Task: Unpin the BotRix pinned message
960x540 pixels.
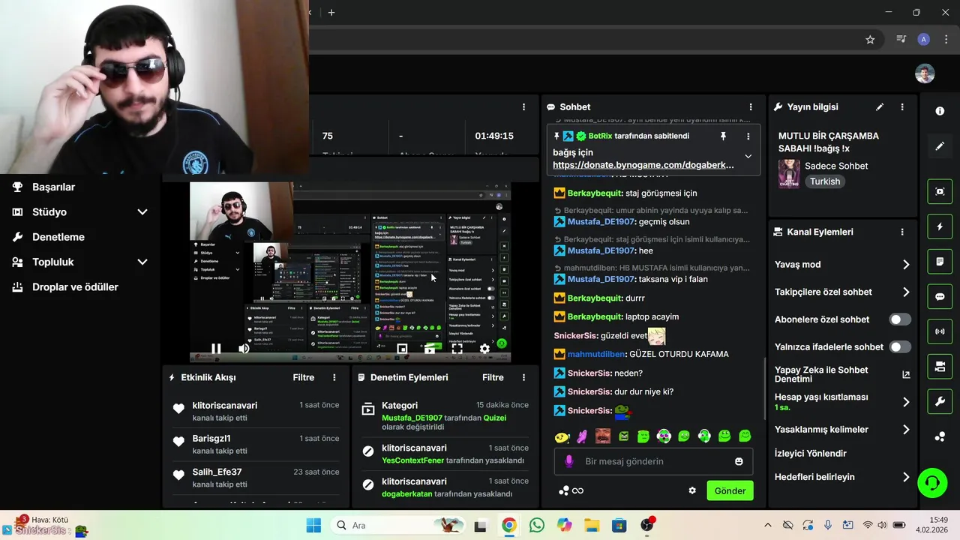Action: tap(723, 136)
